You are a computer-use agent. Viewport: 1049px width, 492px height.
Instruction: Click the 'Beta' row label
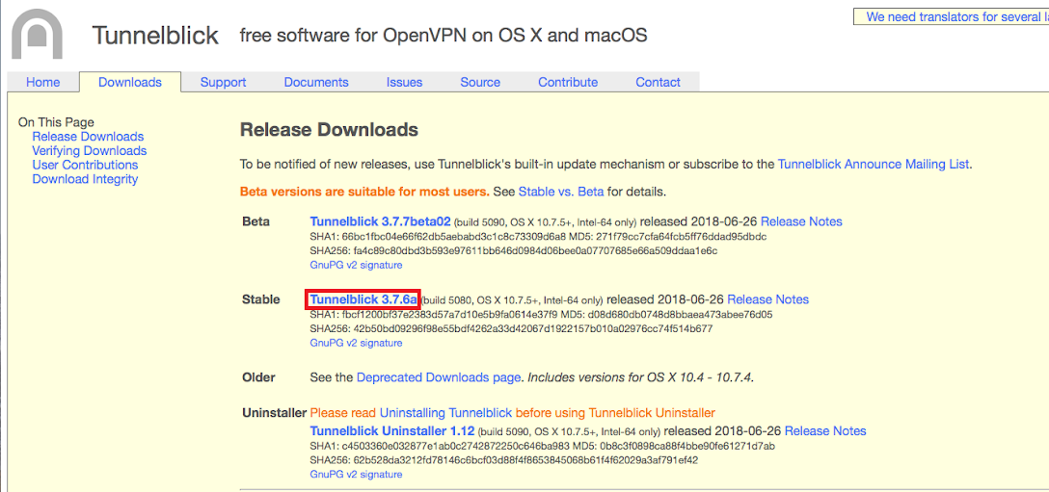256,221
